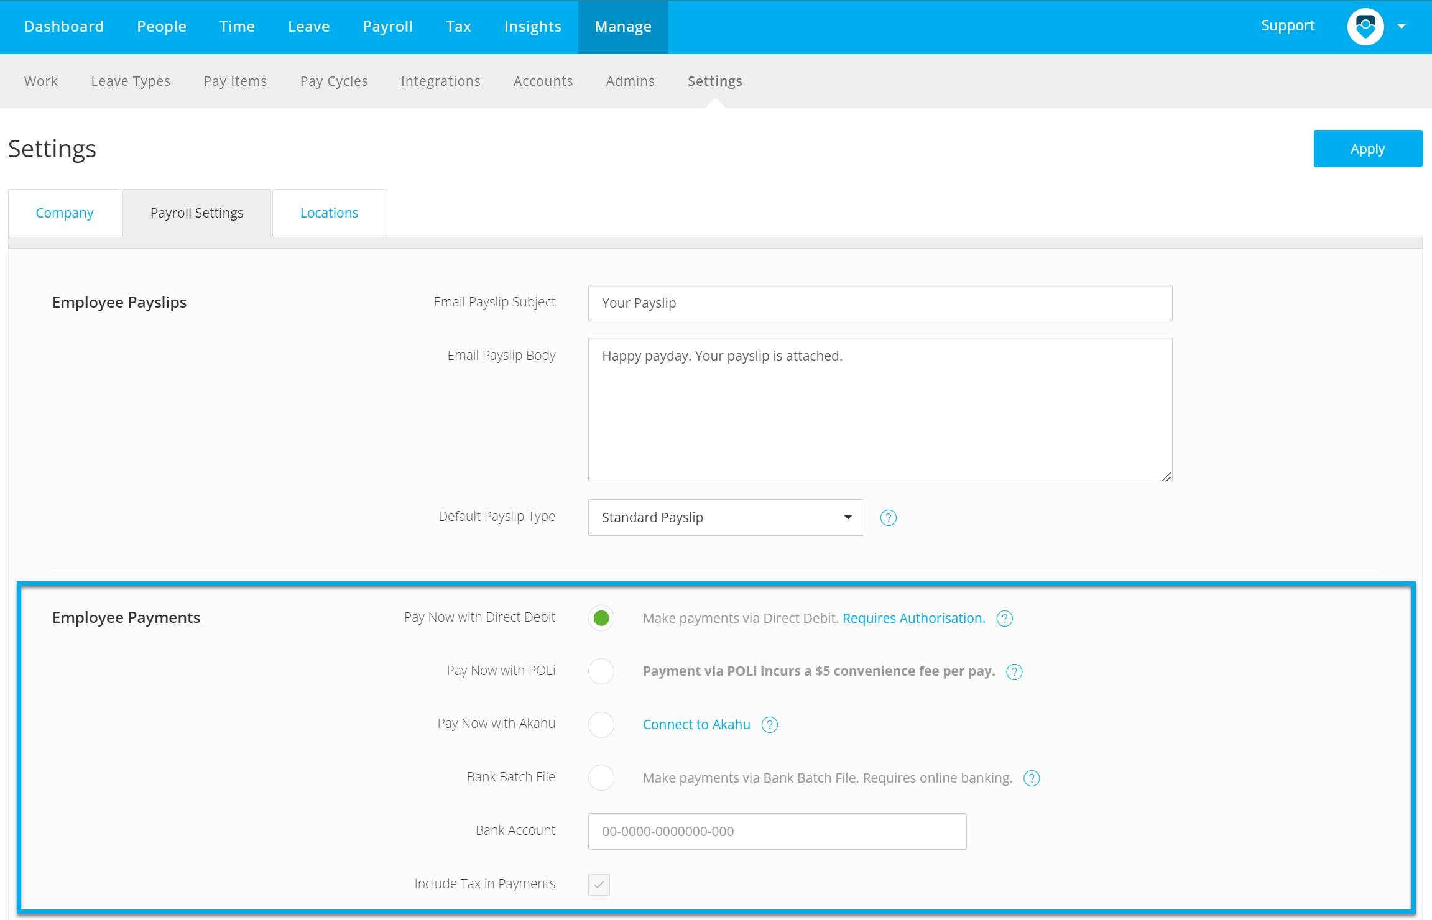The image size is (1432, 920).
Task: Open the Leave menu
Action: (308, 27)
